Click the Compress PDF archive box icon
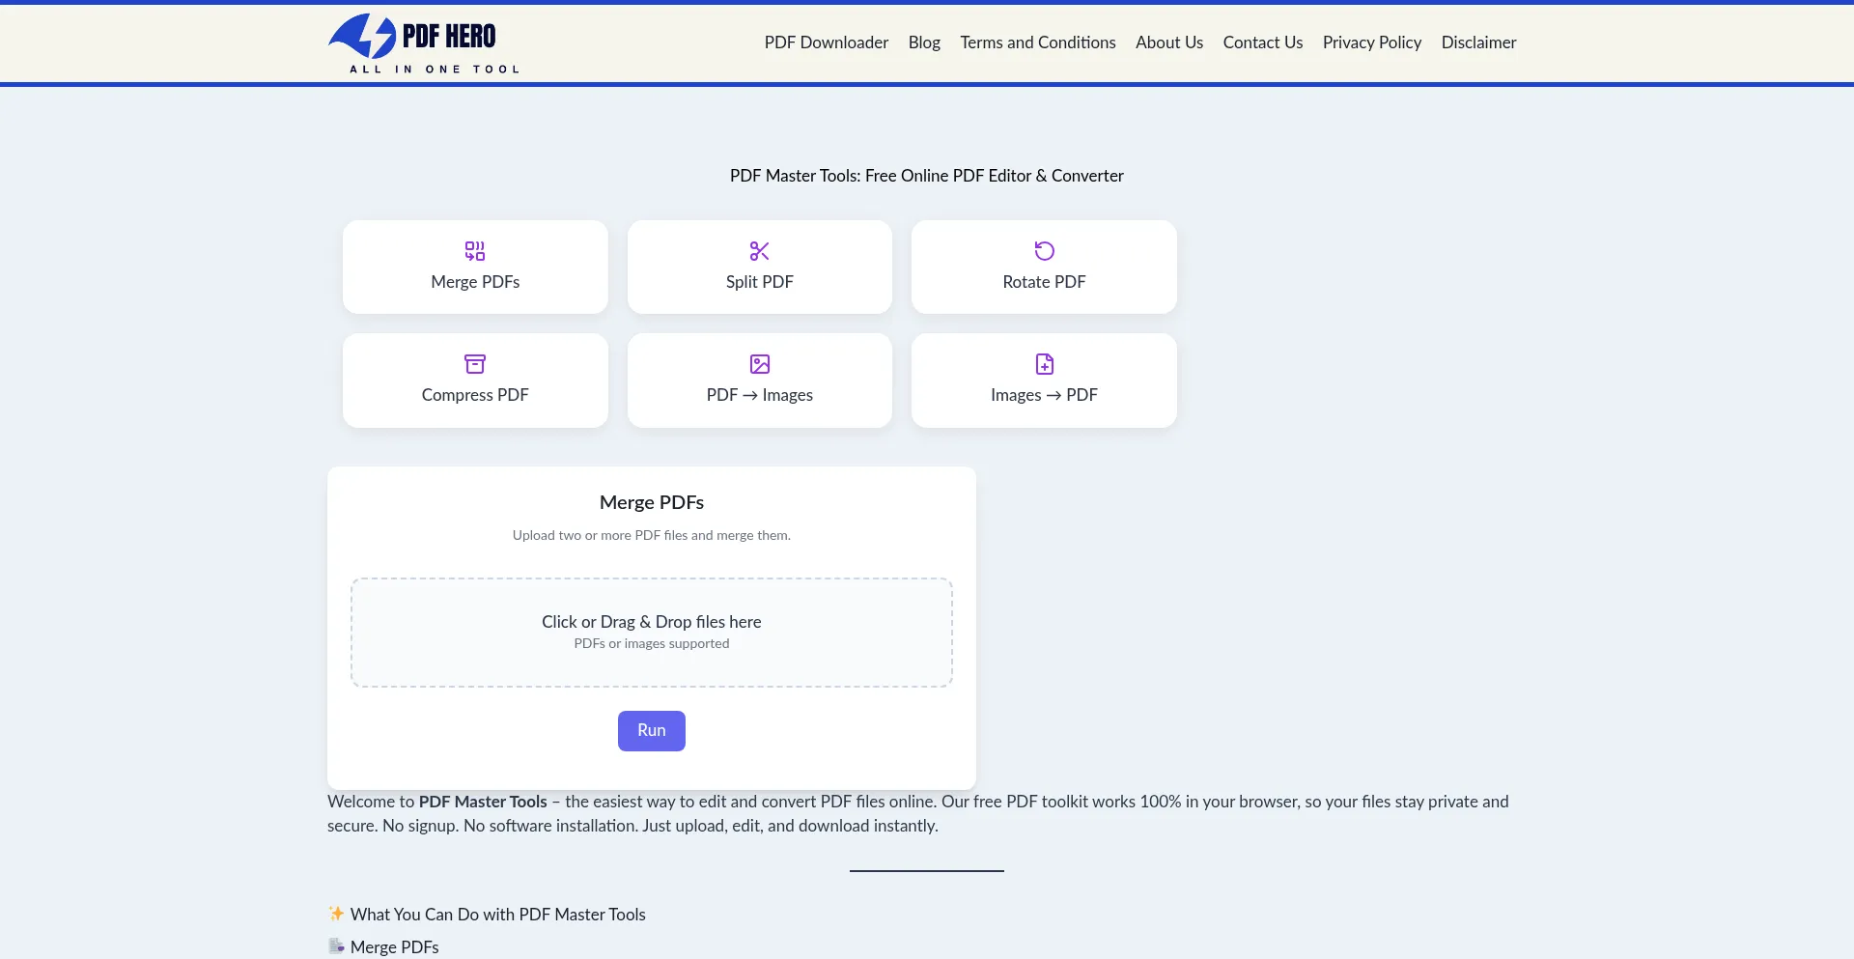The width and height of the screenshot is (1854, 959). (474, 364)
